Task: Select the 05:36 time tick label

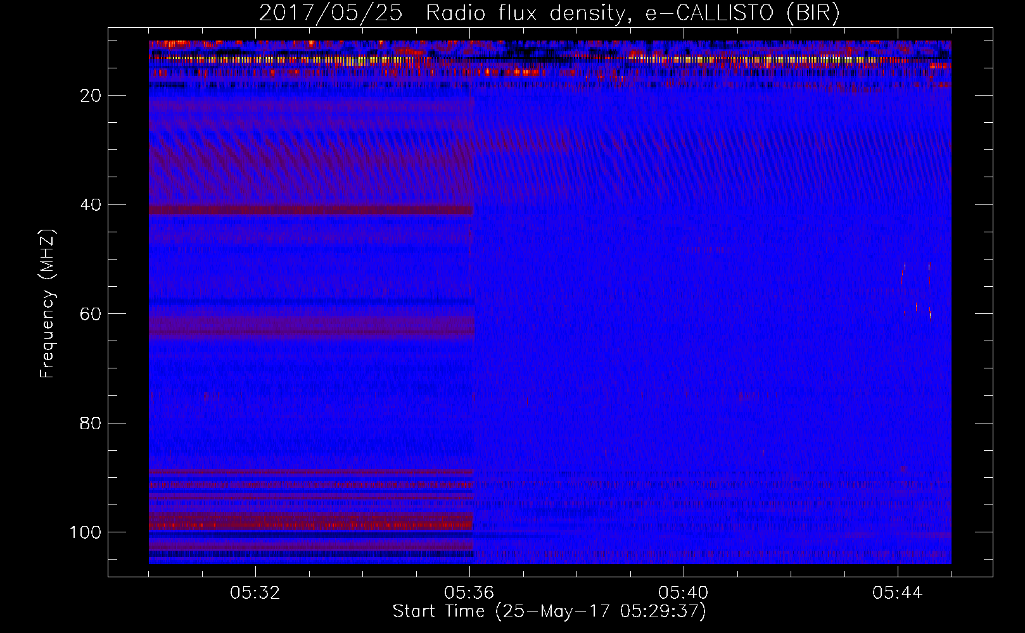Action: click(469, 593)
